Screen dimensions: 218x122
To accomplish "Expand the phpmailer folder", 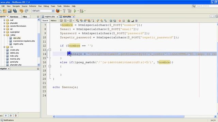I will coord(4,23).
